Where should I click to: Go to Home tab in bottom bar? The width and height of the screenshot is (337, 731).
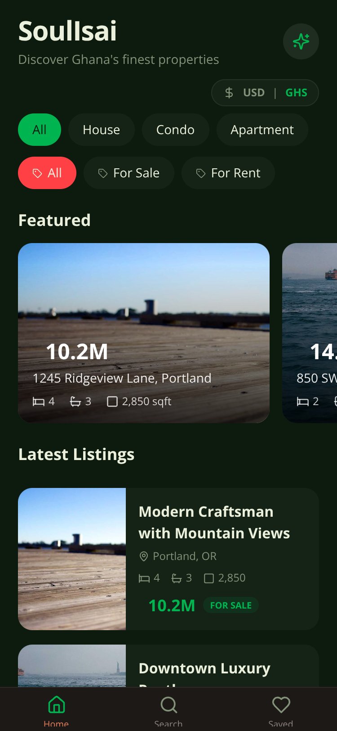[56, 710]
